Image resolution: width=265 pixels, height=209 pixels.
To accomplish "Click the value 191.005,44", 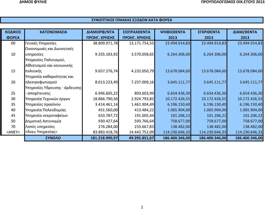I will pos(144,116).
